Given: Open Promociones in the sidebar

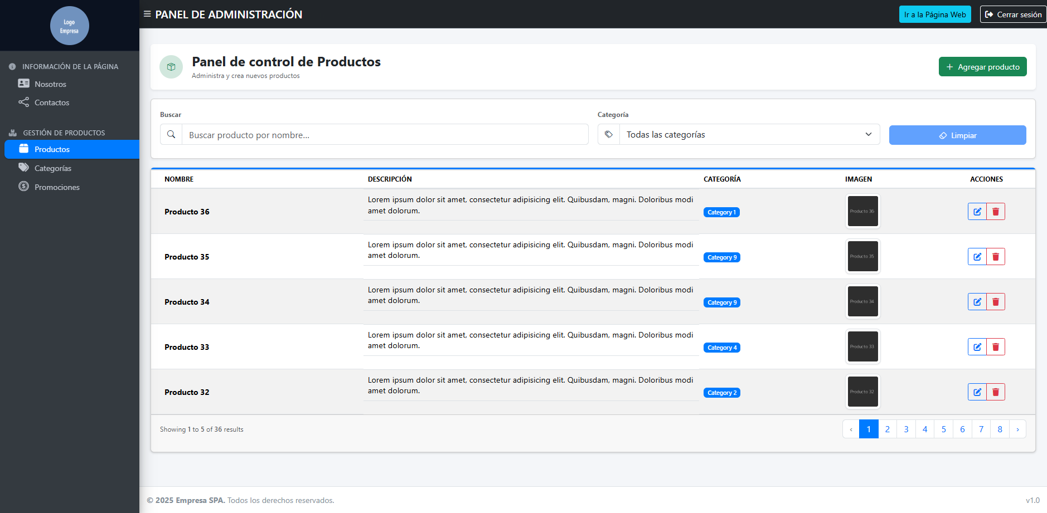Looking at the screenshot, I should (x=57, y=187).
